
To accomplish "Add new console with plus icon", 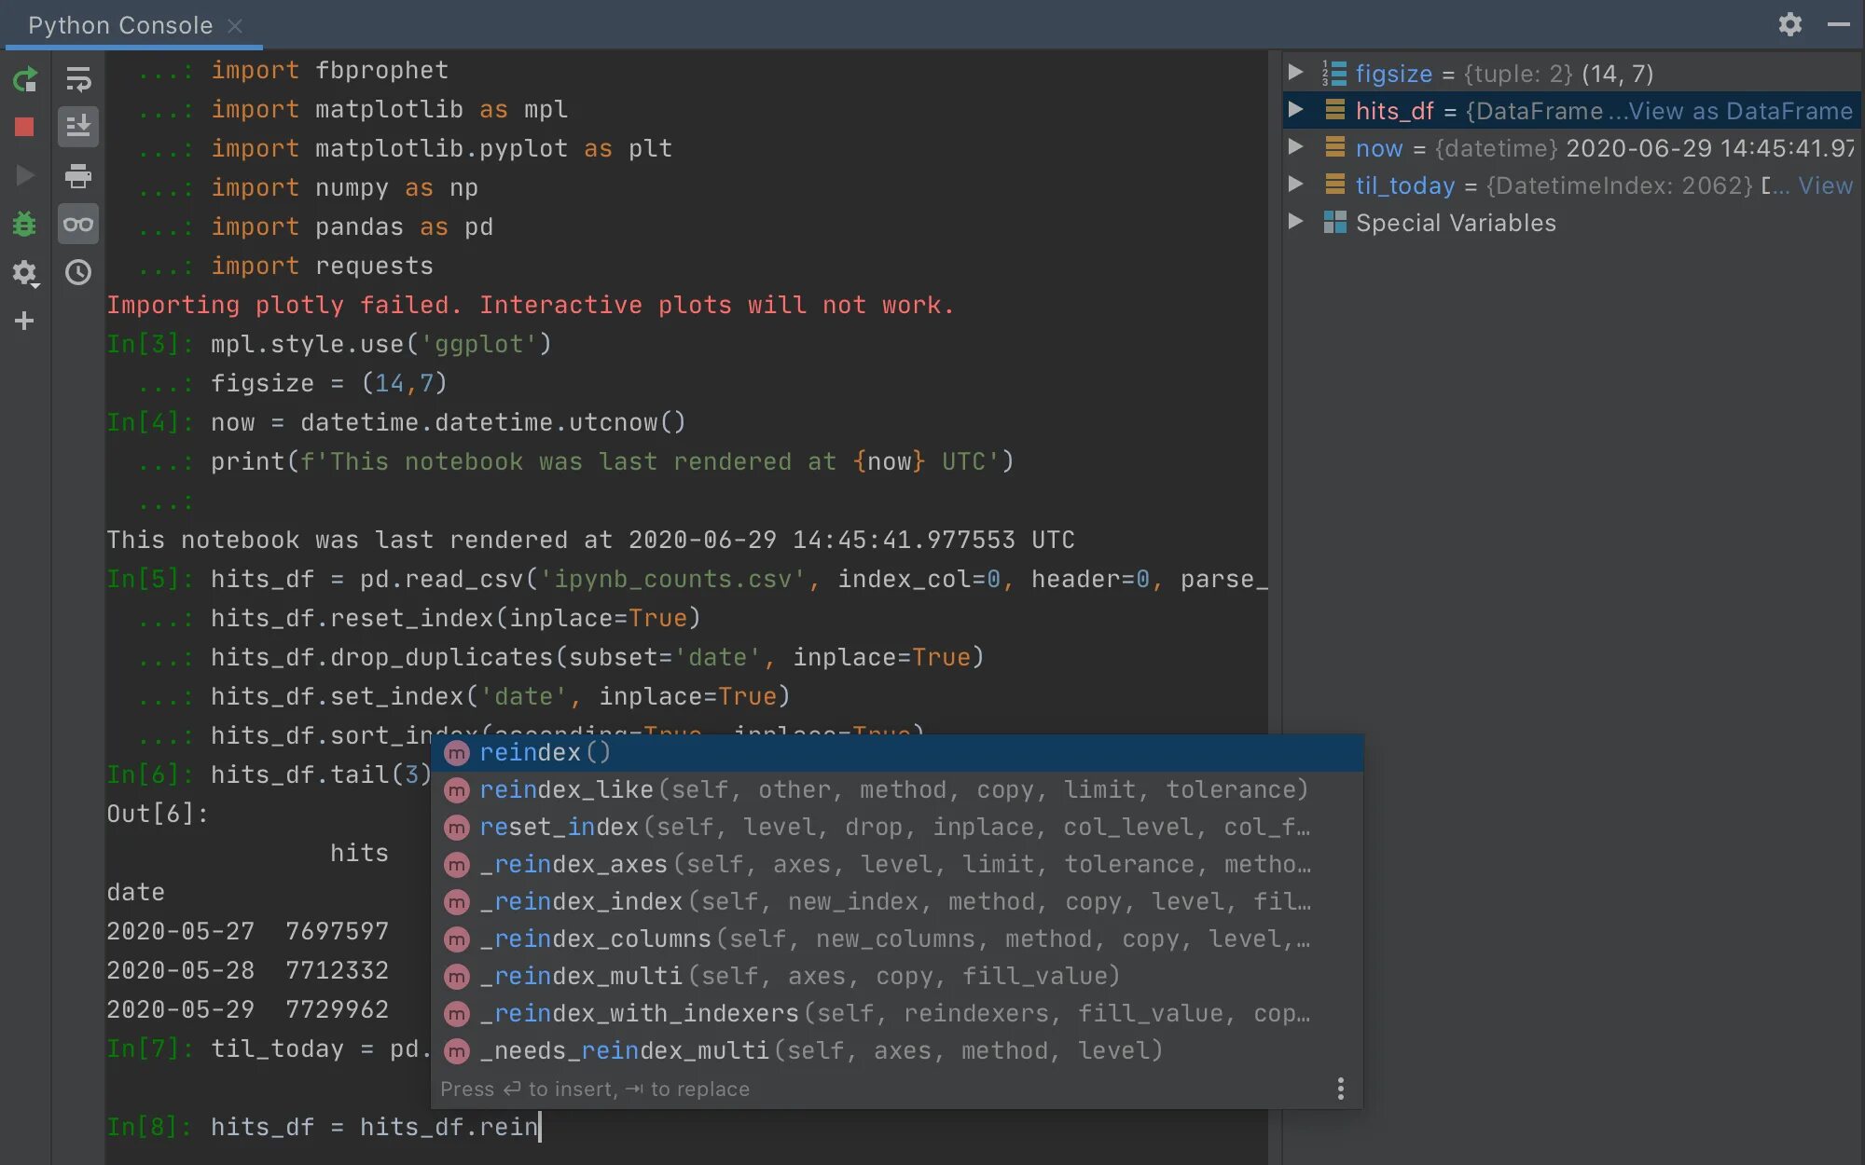I will (25, 321).
